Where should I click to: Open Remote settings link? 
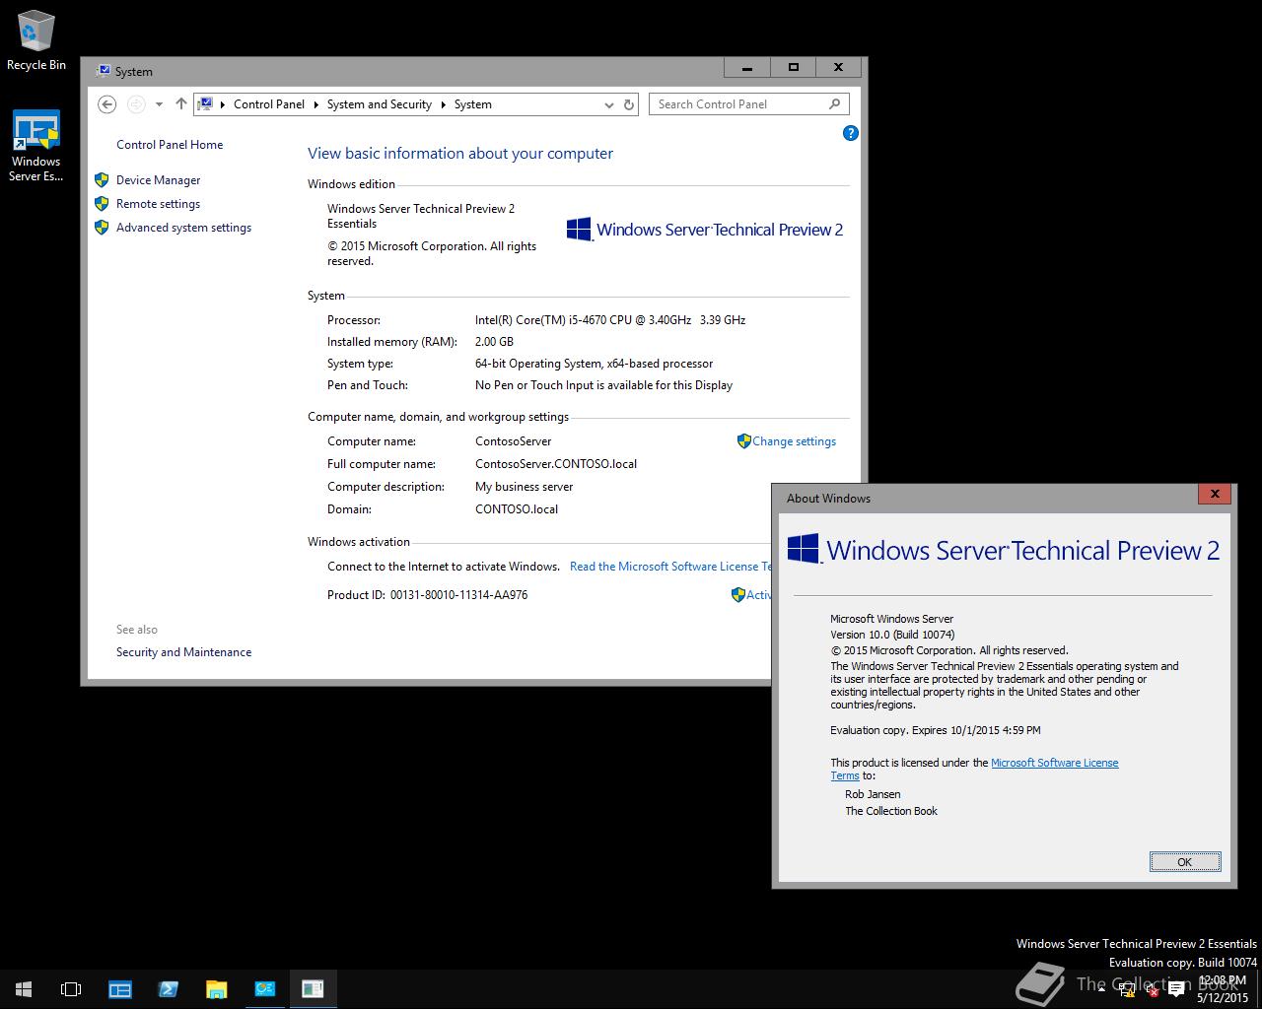158,204
